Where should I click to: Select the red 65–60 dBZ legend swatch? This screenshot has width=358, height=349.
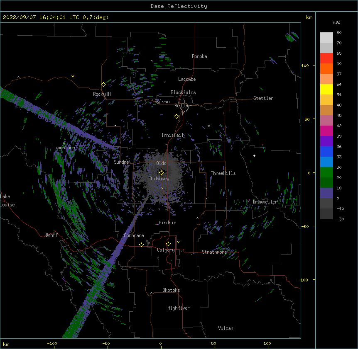[x=326, y=58]
